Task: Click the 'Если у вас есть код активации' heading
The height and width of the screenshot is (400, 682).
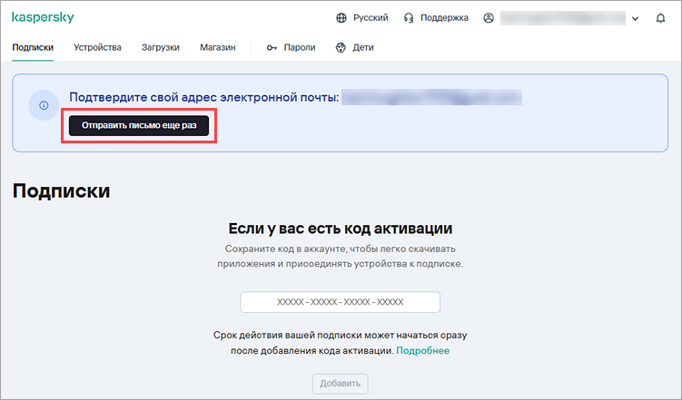Action: pyautogui.click(x=341, y=229)
